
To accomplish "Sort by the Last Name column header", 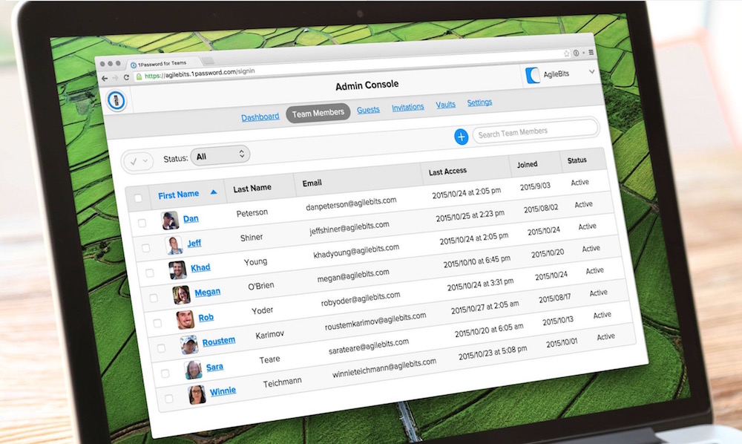I will click(252, 188).
